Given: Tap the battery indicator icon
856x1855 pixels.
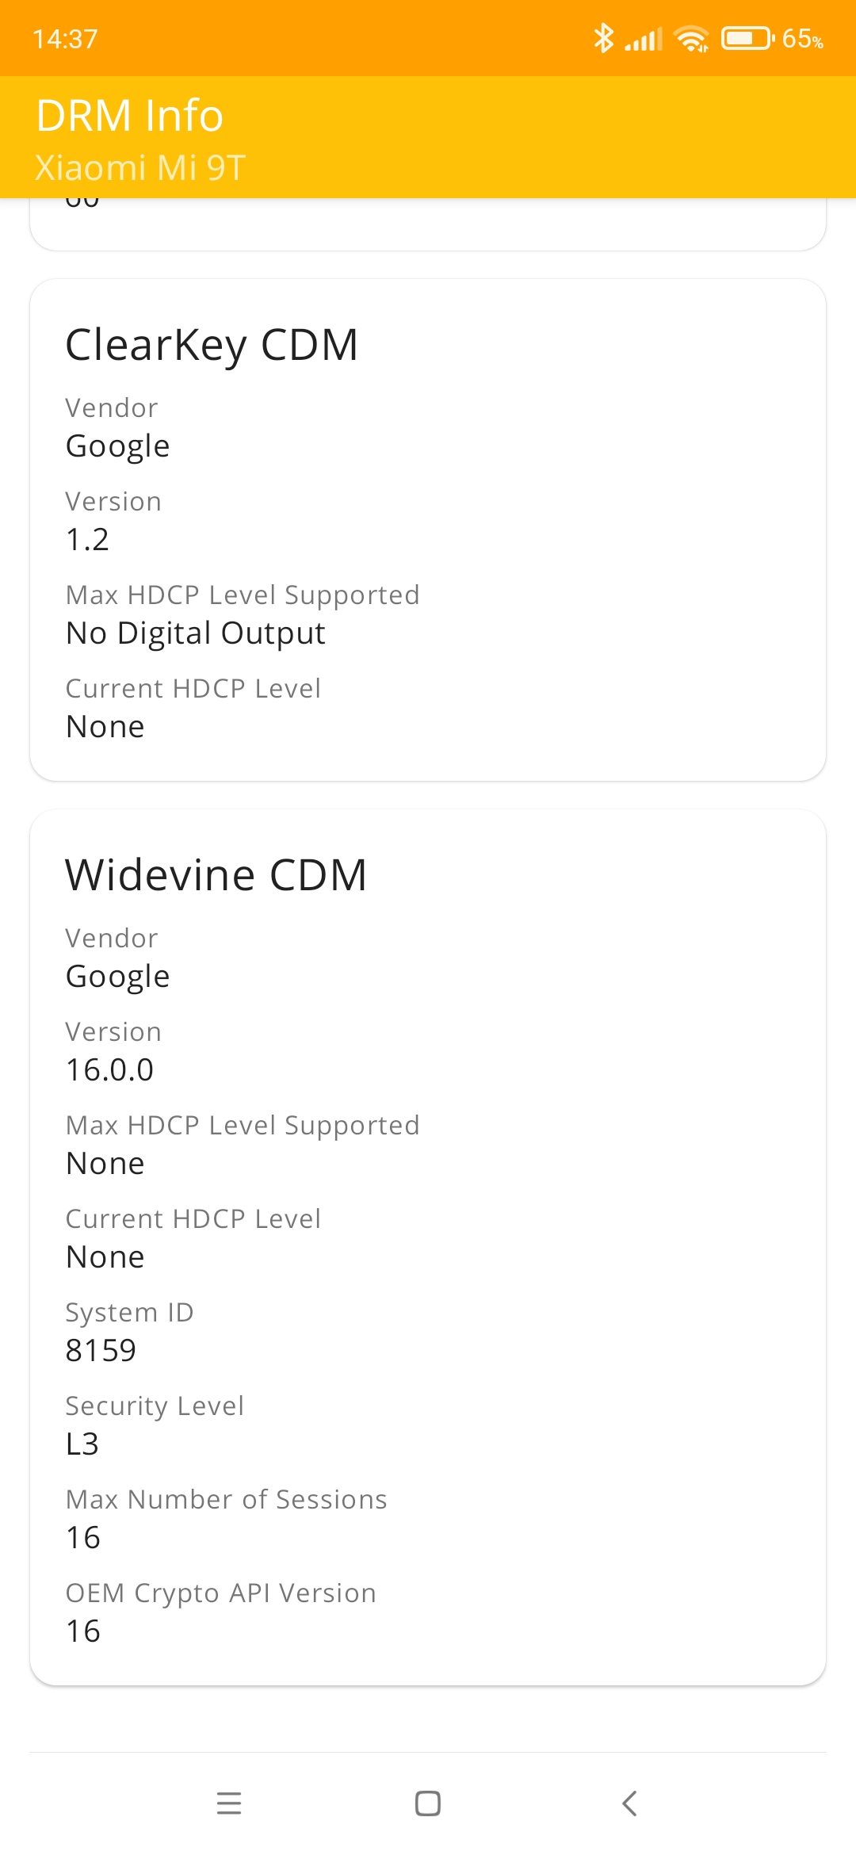Looking at the screenshot, I should (x=747, y=38).
